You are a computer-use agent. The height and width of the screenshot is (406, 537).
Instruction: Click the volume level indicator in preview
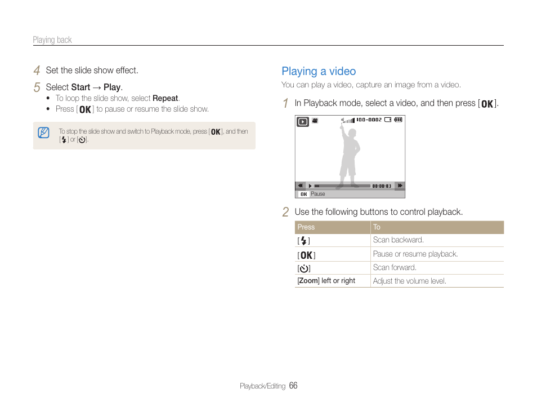click(348, 120)
